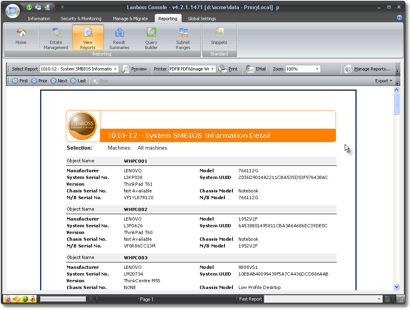Open the Export dropdown menu
411x310 pixels.
pos(384,81)
